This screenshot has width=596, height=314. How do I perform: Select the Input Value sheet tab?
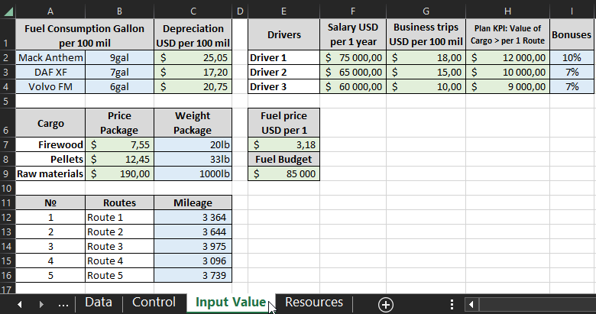point(230,303)
